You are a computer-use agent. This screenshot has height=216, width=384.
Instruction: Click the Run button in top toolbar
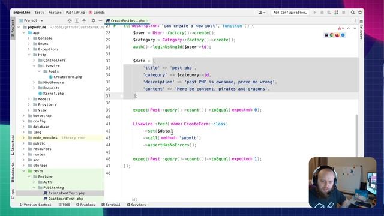(x=314, y=13)
